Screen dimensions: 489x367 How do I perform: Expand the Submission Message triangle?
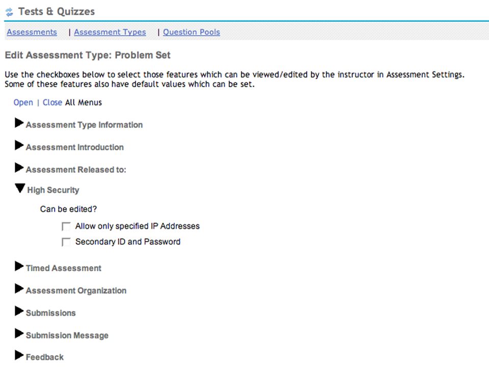(19, 333)
